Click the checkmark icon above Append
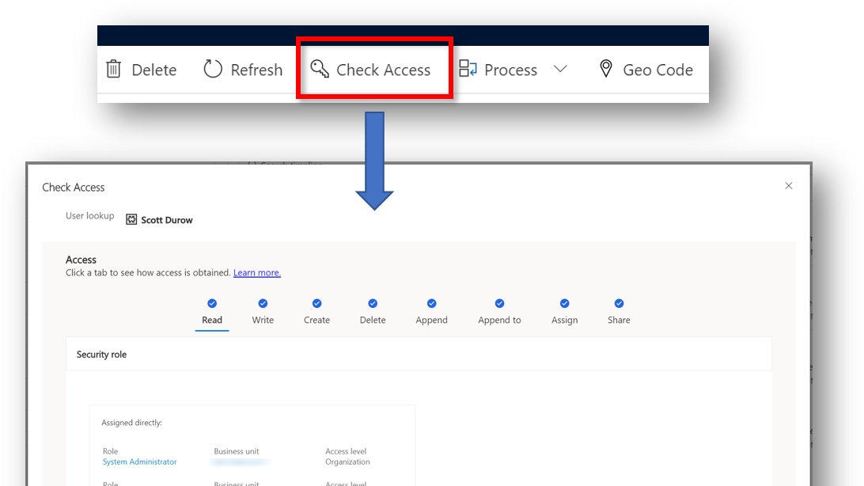Image resolution: width=864 pixels, height=486 pixels. point(431,304)
